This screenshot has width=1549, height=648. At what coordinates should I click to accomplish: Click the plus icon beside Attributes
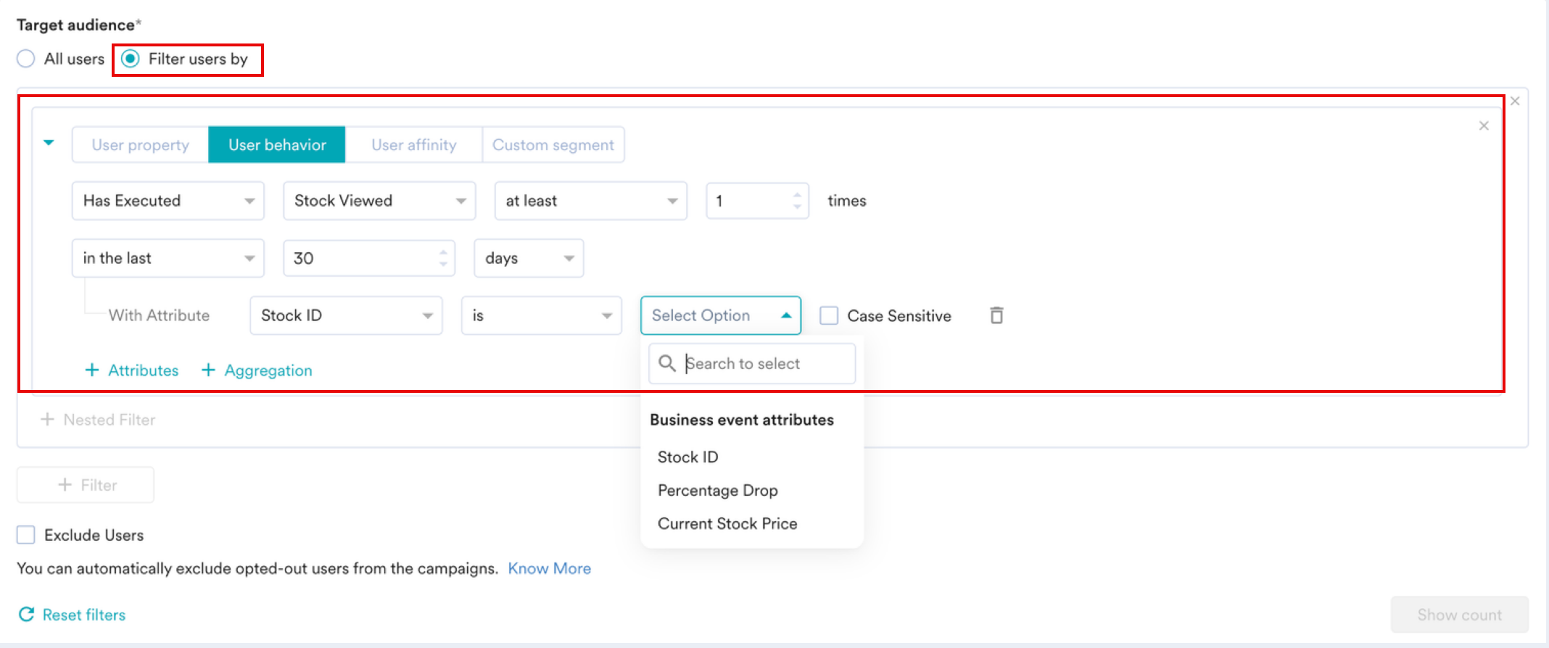(x=92, y=370)
